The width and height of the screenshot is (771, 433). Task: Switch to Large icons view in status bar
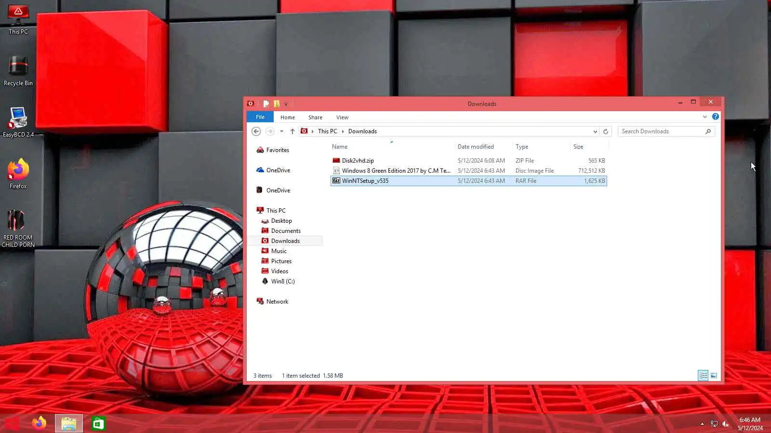[714, 376]
